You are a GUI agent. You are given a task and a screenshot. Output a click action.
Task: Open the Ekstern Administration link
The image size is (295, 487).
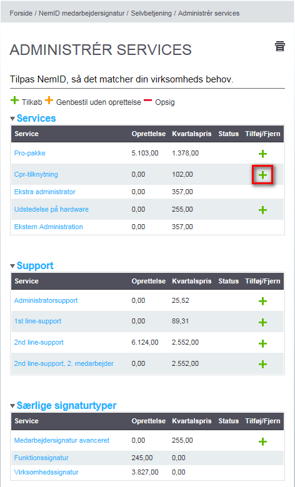click(x=49, y=227)
